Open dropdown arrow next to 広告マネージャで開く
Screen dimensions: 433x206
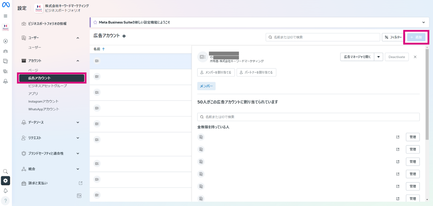coord(378,57)
